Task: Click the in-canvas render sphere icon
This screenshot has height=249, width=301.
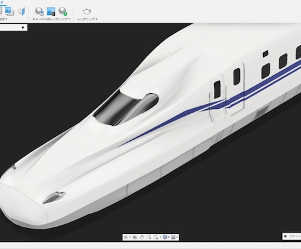Action: click(39, 11)
